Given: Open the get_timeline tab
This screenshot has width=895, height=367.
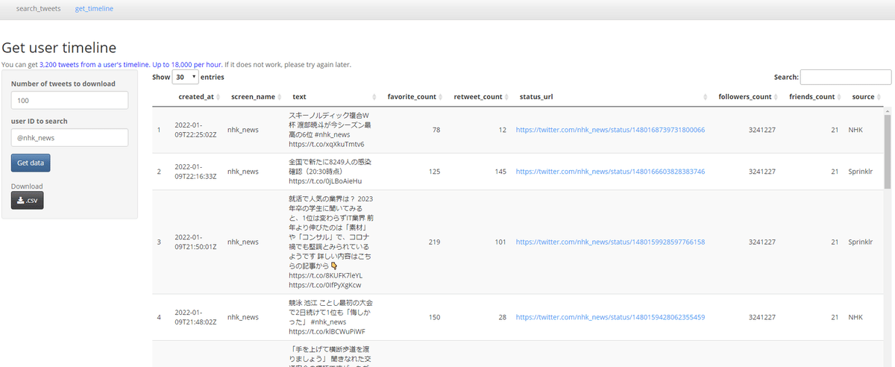Looking at the screenshot, I should click(94, 9).
